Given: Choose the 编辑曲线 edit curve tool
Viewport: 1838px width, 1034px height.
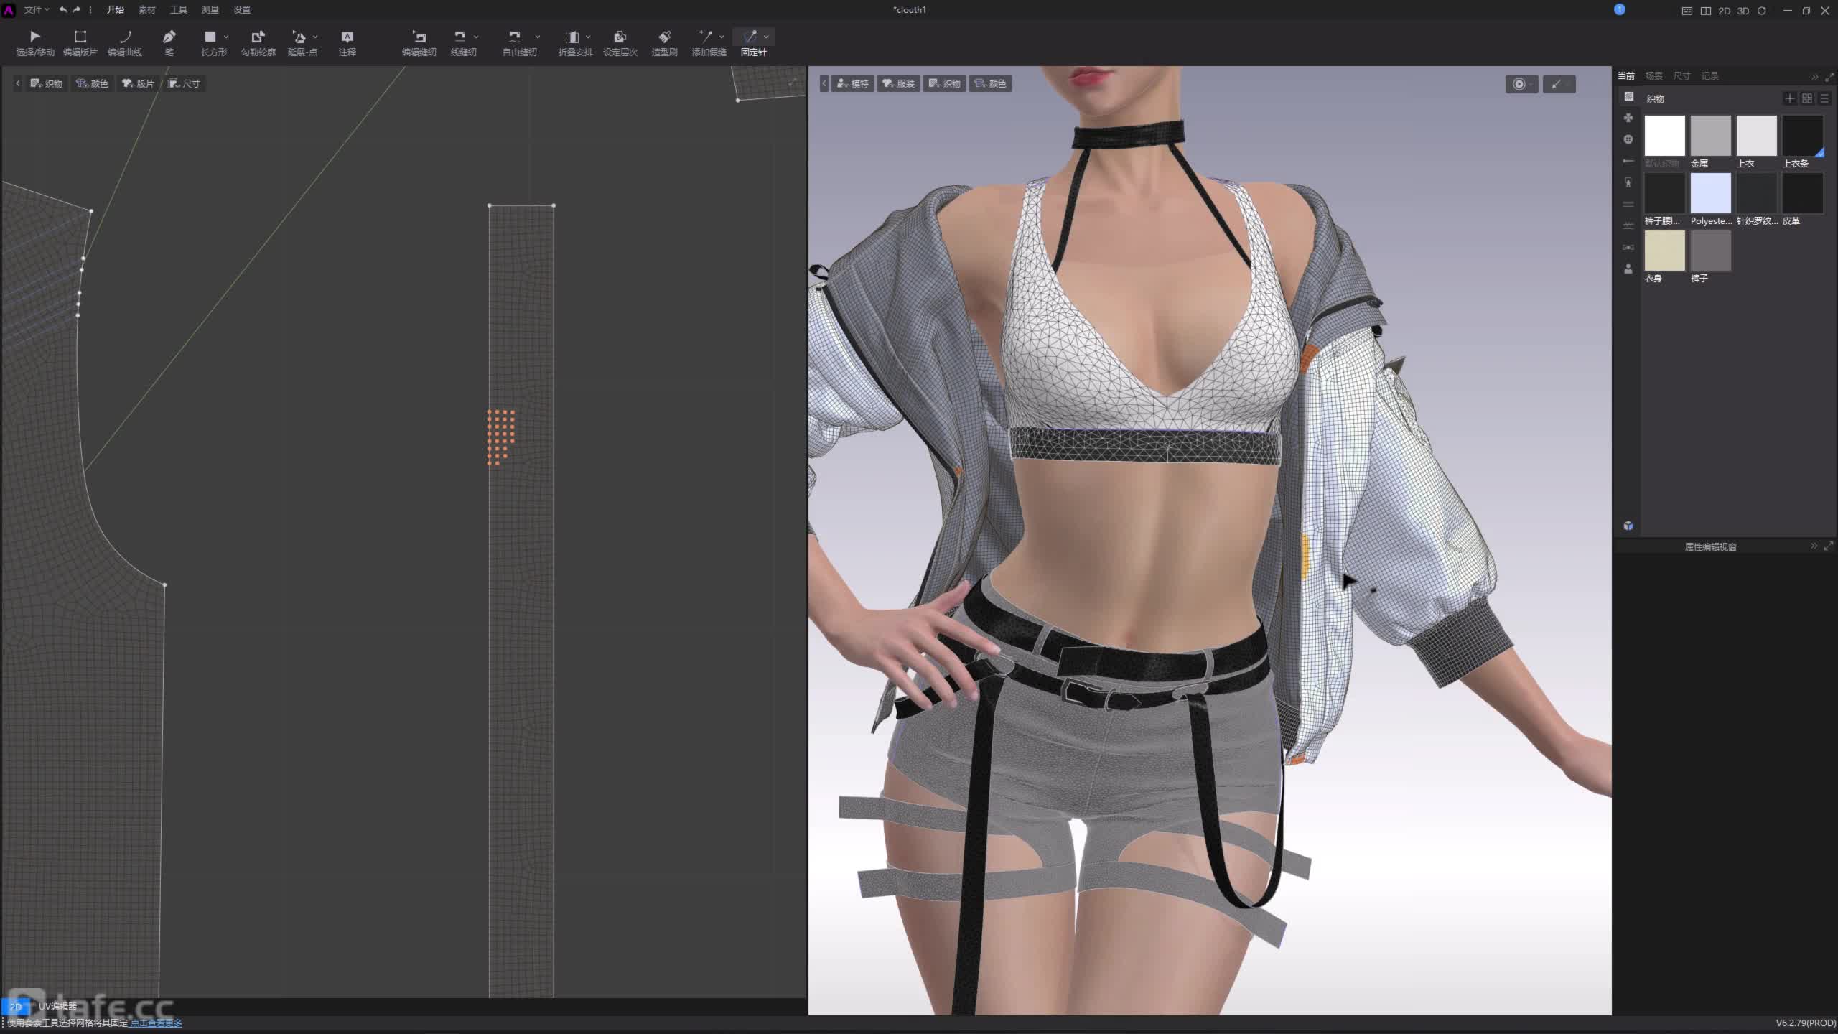Looking at the screenshot, I should (x=125, y=43).
